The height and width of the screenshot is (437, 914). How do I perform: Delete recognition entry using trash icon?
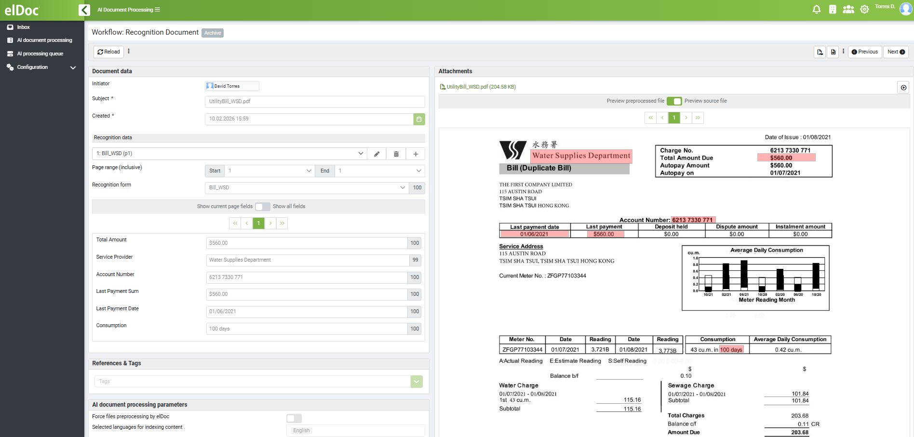396,154
